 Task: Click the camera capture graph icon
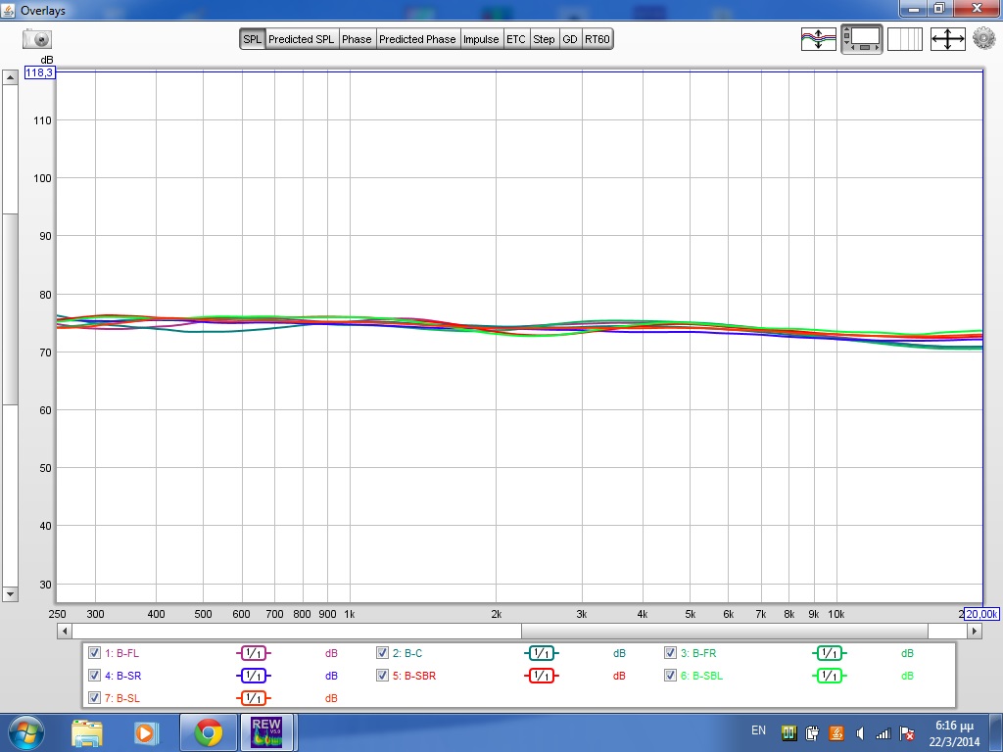[37, 39]
